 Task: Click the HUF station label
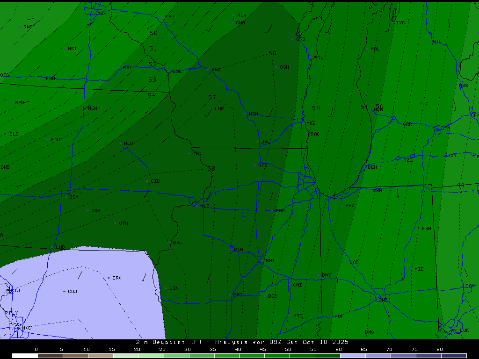(x=339, y=316)
